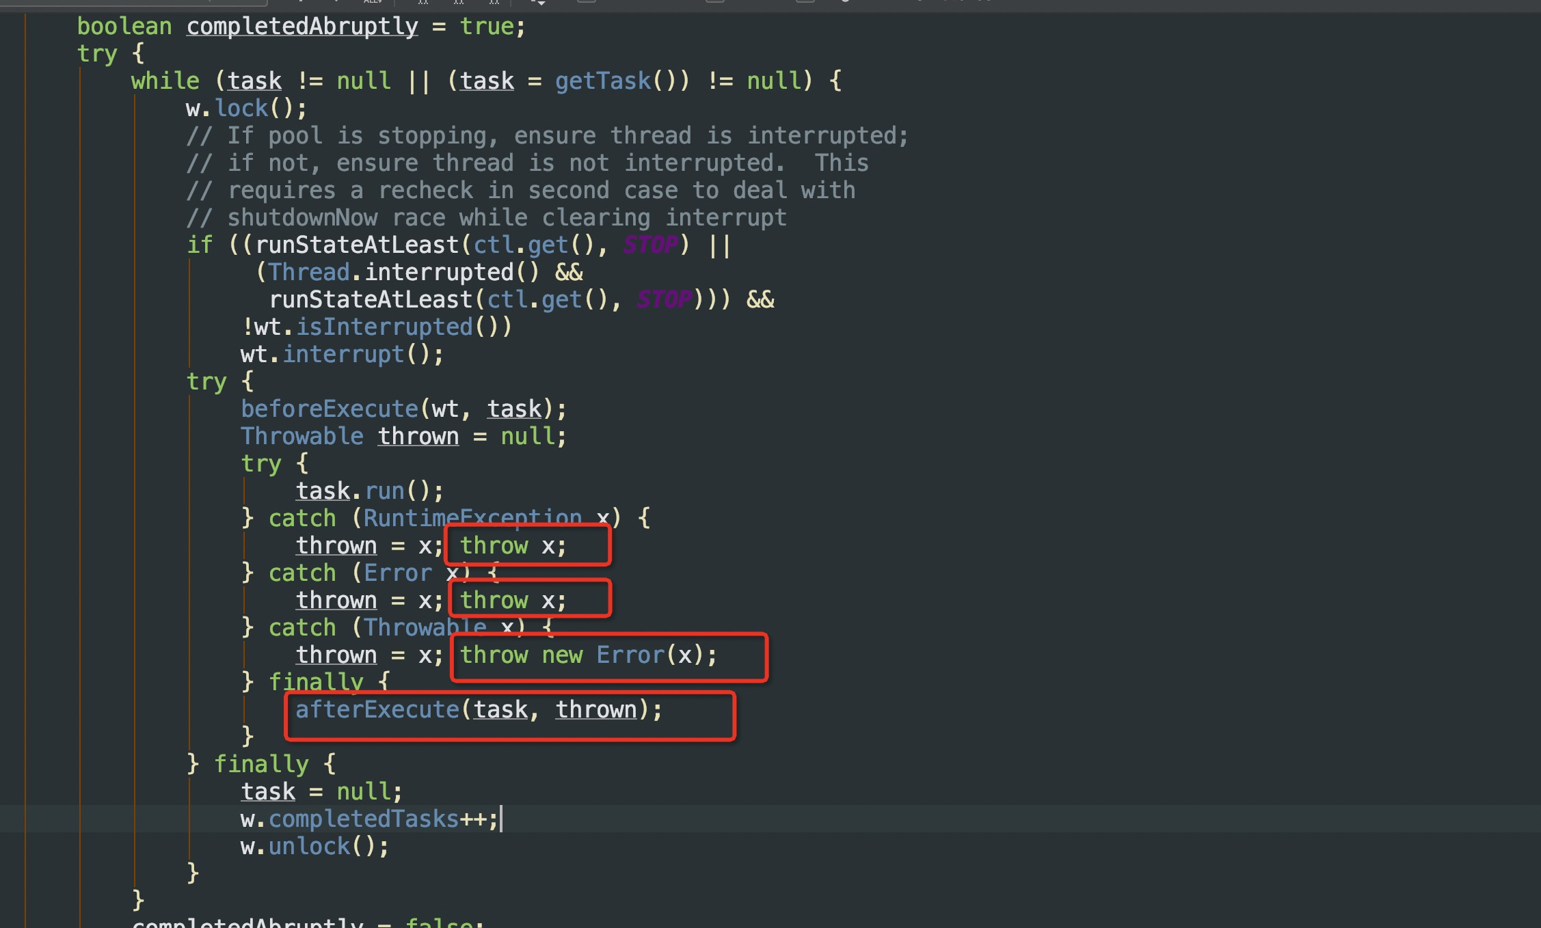
Task: Click Thread.interrupted() call
Action: point(403,273)
